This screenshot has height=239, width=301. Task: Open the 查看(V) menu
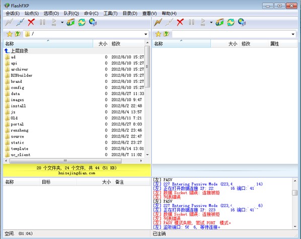pyautogui.click(x=149, y=14)
